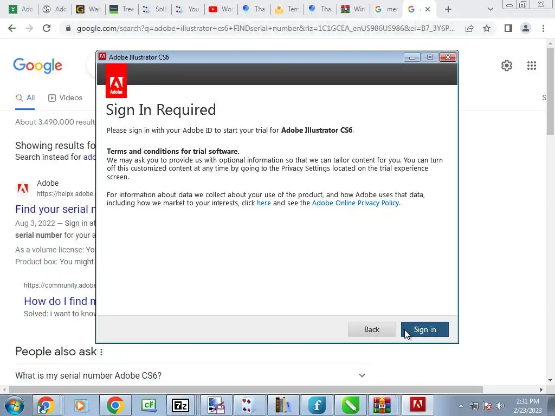Go back to the previous page in Chrome
555x416 pixels.
click(12, 28)
